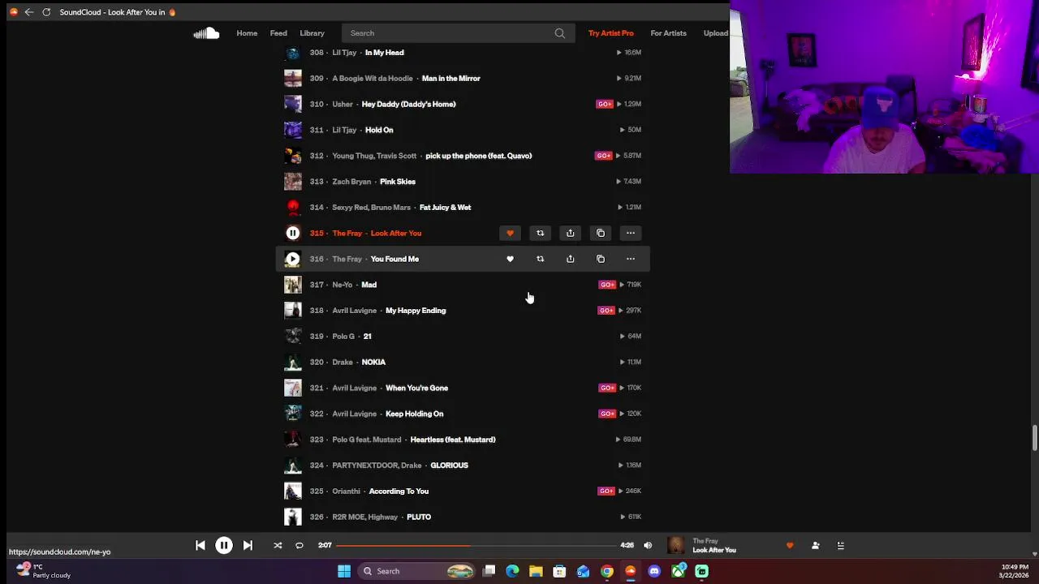Click now-playing album thumbnail
1039x584 pixels.
[675, 546]
